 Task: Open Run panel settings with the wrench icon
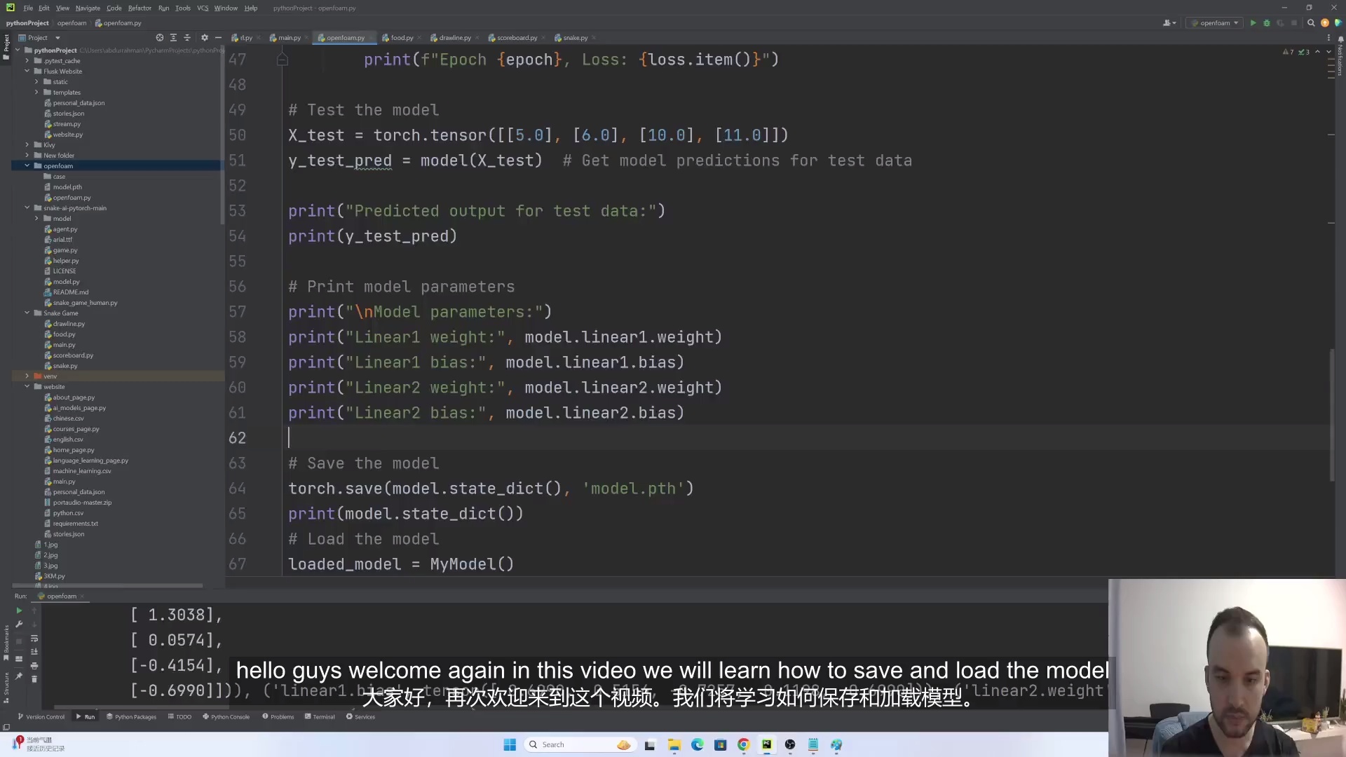[19, 624]
